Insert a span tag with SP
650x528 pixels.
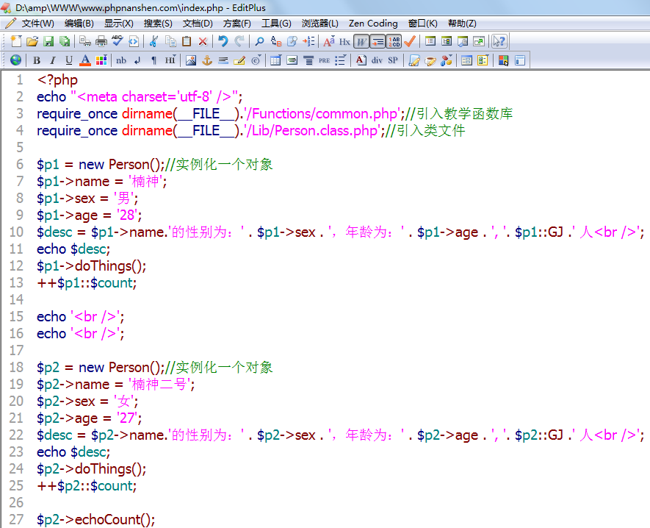point(393,60)
